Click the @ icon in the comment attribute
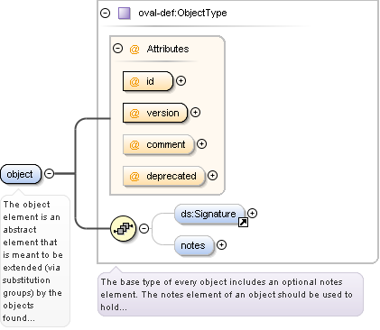380x330 pixels. (134, 145)
